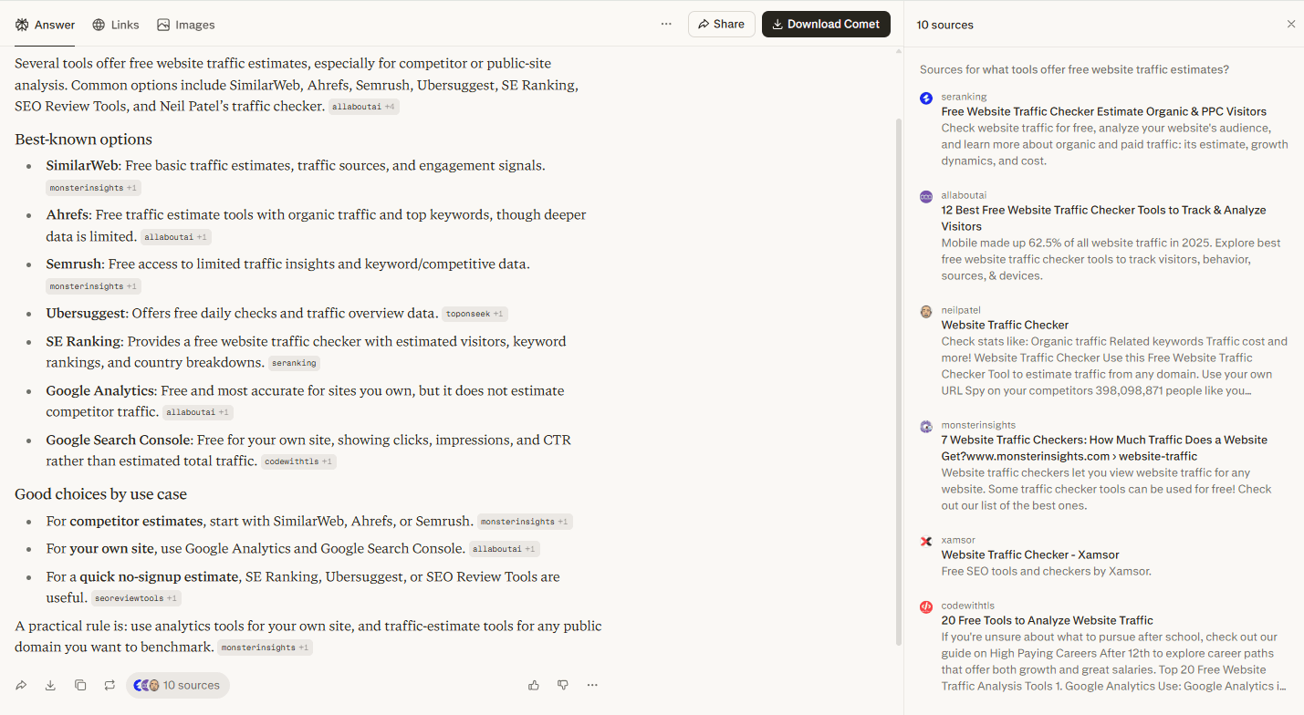
Task: Click the bold 'Google Search Console' bullet label
Action: pyautogui.click(x=119, y=440)
